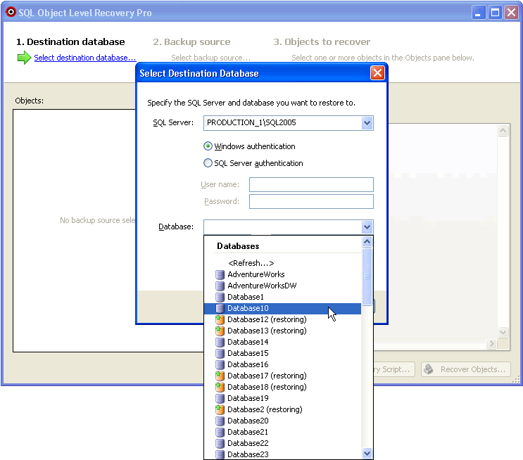Select SQL Server authentication radio button
This screenshot has width=523, height=460.
(x=208, y=163)
